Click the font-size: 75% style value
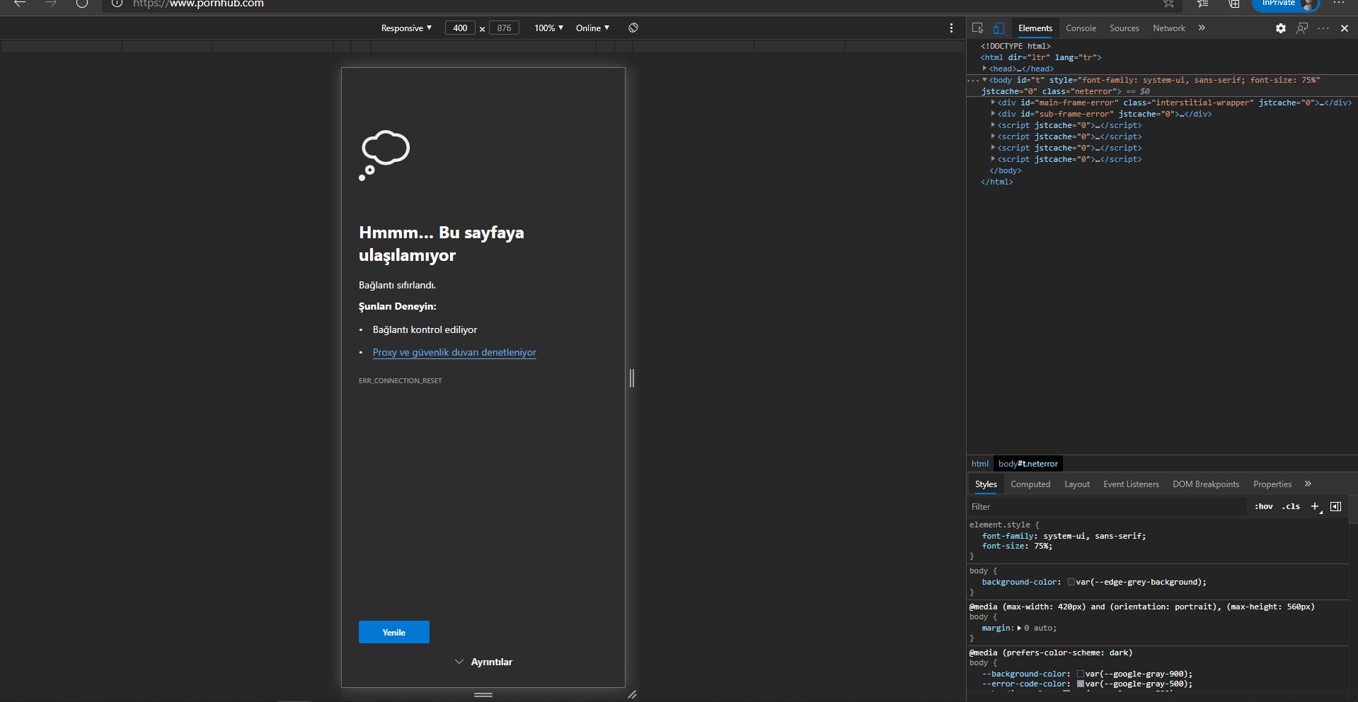The image size is (1358, 702). (1042, 546)
